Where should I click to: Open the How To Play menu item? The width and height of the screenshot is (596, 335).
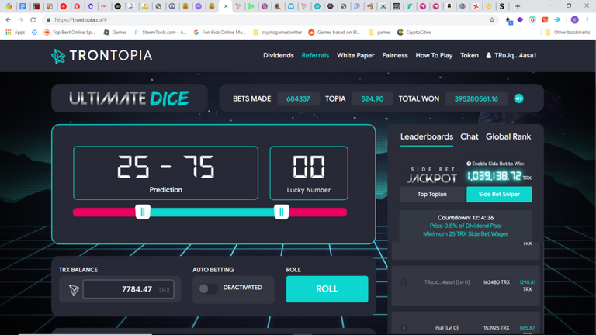[434, 56]
